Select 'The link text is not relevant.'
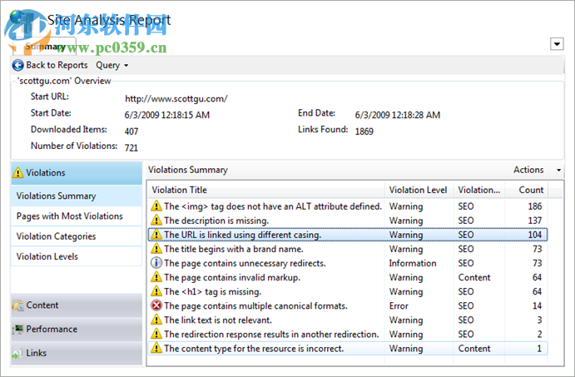Viewport: 575px width, 377px height. (348, 320)
